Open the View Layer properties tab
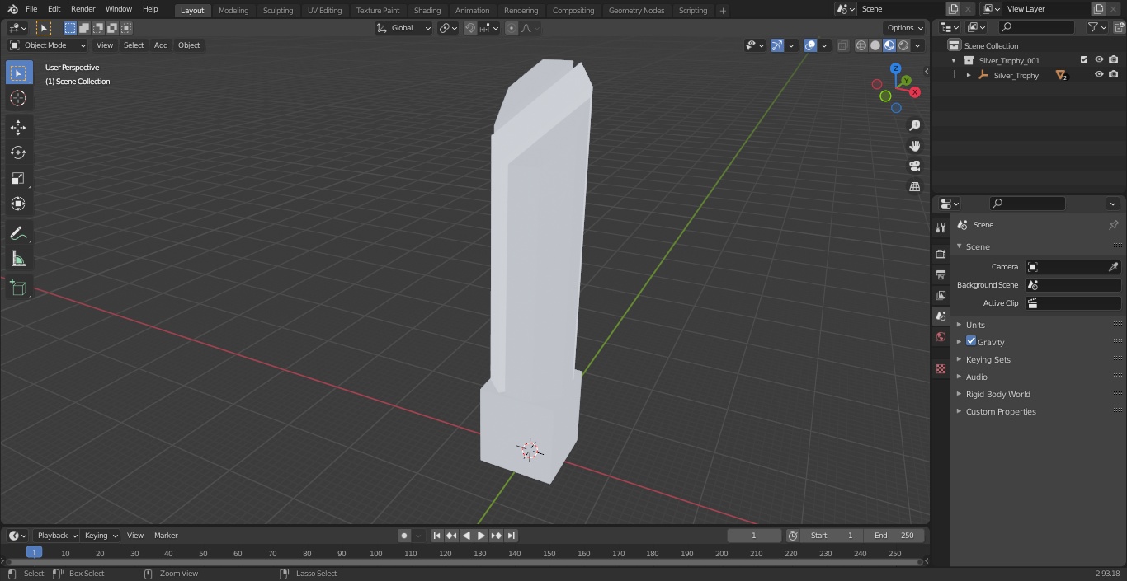1127x581 pixels. pyautogui.click(x=941, y=295)
